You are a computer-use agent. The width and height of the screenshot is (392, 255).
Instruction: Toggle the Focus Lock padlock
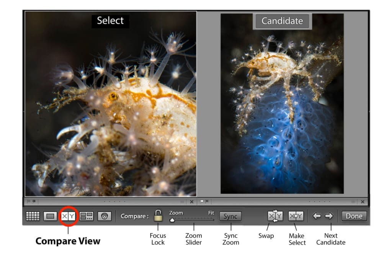click(x=158, y=216)
